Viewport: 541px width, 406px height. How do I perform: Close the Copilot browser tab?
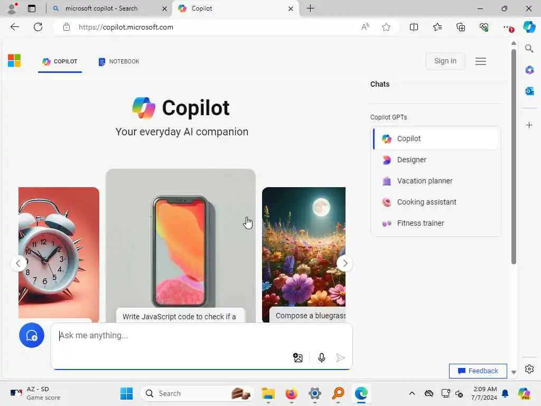291,8
